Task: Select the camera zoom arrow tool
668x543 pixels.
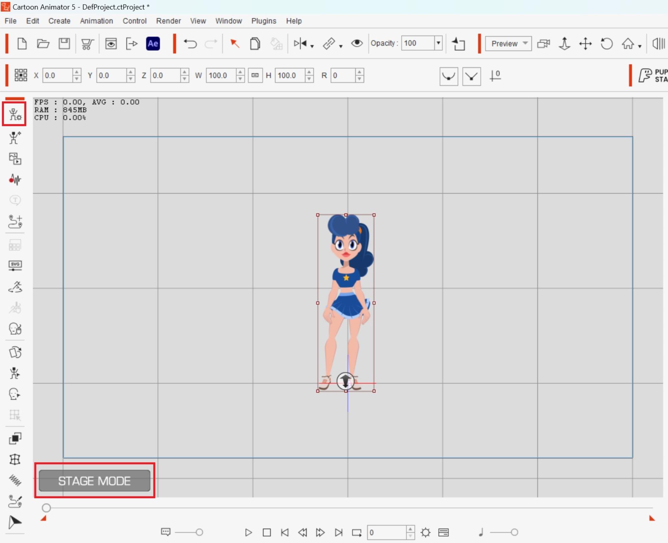Action: coord(564,44)
